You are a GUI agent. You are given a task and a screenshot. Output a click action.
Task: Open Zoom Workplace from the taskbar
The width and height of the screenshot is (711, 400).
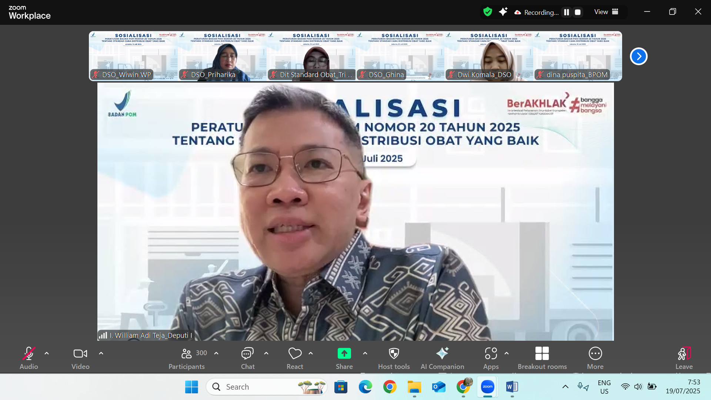pyautogui.click(x=487, y=387)
